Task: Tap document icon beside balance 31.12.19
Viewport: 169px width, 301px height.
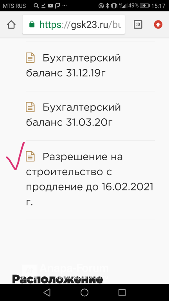Action: pyautogui.click(x=30, y=58)
